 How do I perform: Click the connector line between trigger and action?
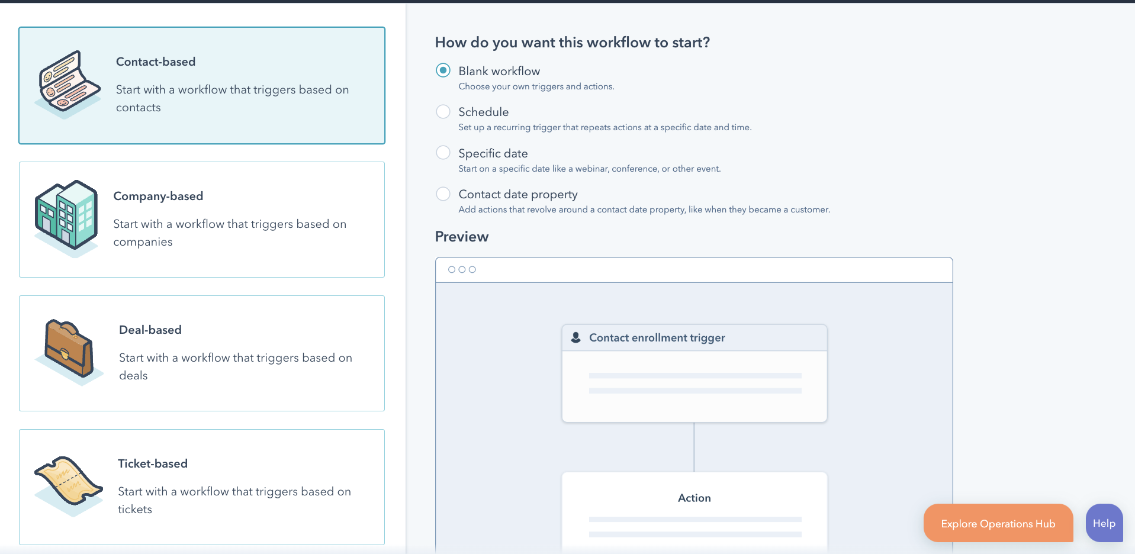[694, 447]
